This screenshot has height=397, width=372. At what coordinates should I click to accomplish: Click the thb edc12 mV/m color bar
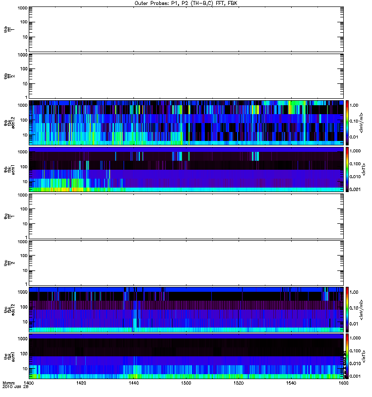tap(347, 123)
